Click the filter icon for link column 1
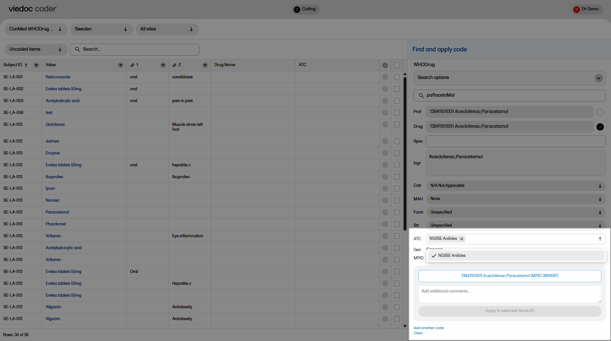Image resolution: width=611 pixels, height=341 pixels. [163, 65]
